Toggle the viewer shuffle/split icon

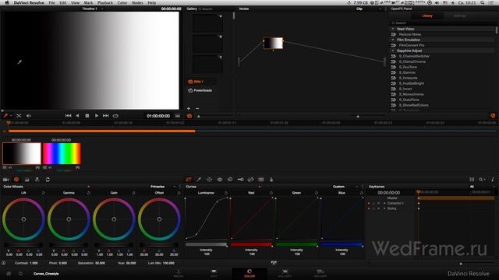(x=19, y=116)
